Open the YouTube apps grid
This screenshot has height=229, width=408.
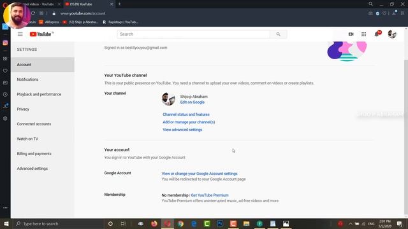pos(364,34)
